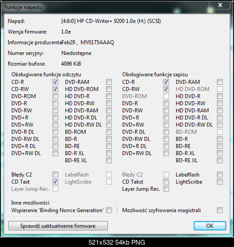Toggle HD DVD-RAM checkbox in read functions

[109, 110]
